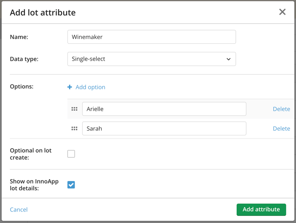Grab the drag handle for Sarah option
Viewport: 296px width, 223px height.
click(x=74, y=129)
